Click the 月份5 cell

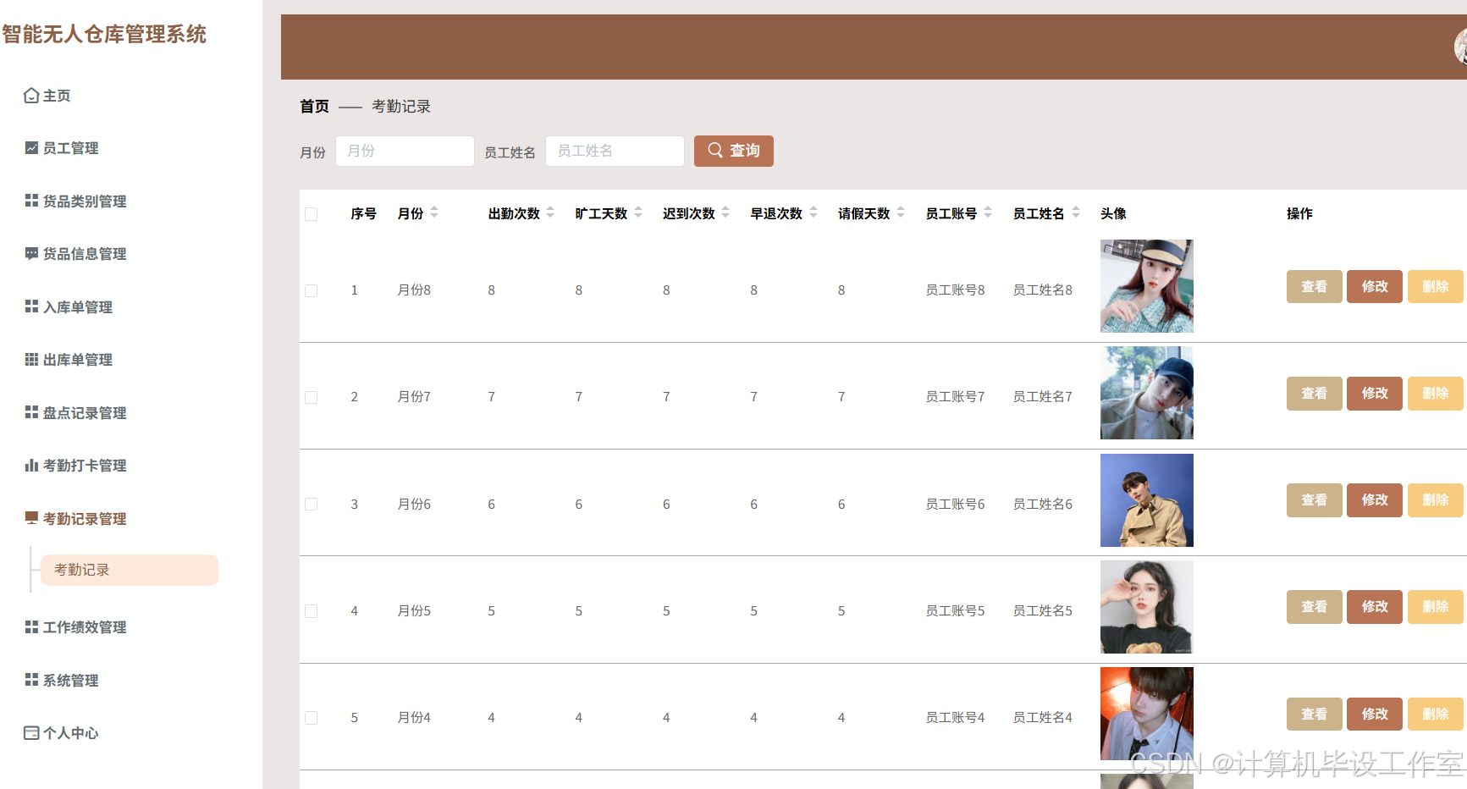click(414, 611)
